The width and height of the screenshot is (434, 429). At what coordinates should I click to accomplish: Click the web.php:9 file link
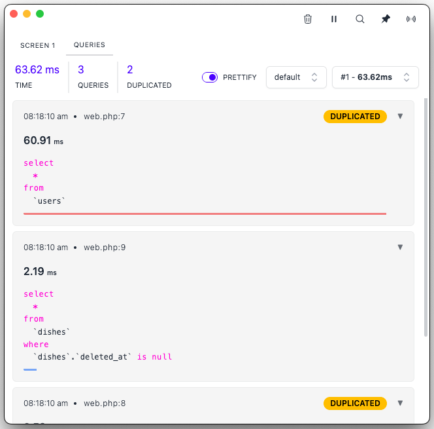click(105, 248)
